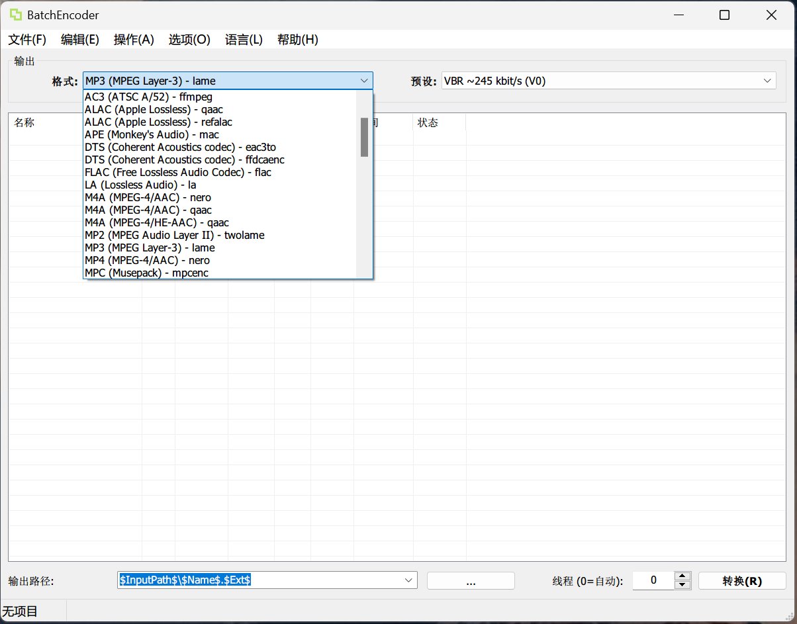The width and height of the screenshot is (797, 624).
Task: Open the 帮助(H) menu
Action: pyautogui.click(x=298, y=40)
